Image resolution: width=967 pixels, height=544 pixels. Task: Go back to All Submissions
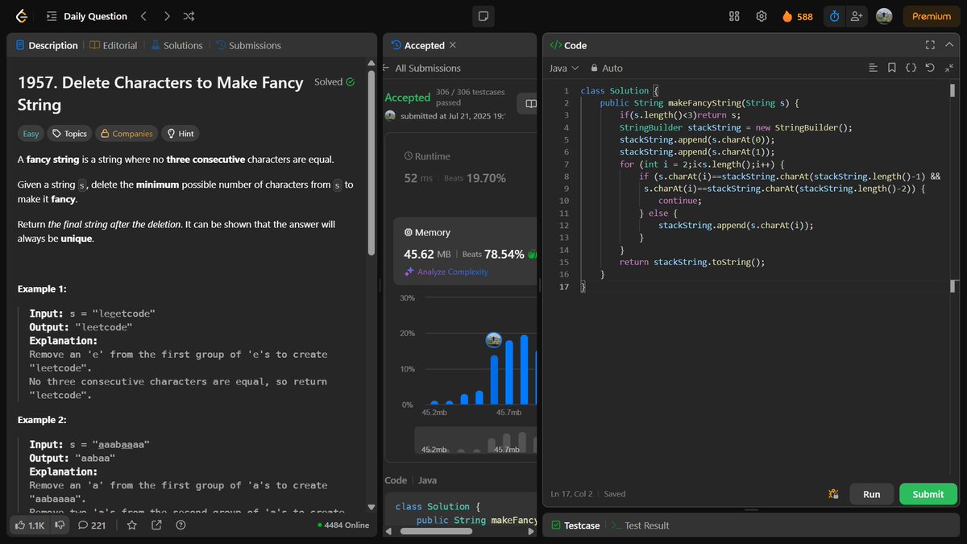click(422, 68)
